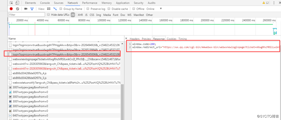281x120 pixels.
Task: Open the DevTools three-dot customize menu
Action: (274, 3)
